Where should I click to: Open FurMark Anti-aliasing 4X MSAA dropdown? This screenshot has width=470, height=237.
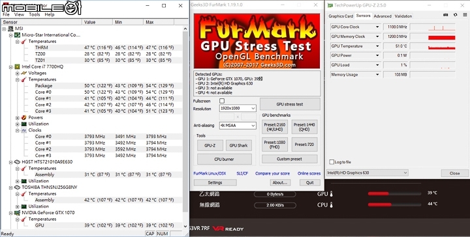(238, 126)
